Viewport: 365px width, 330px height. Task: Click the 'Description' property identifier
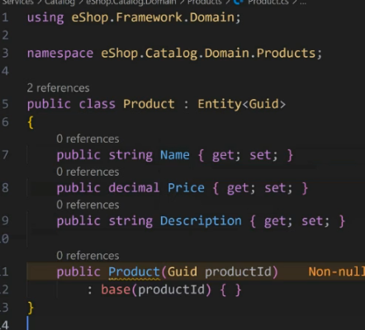click(201, 221)
